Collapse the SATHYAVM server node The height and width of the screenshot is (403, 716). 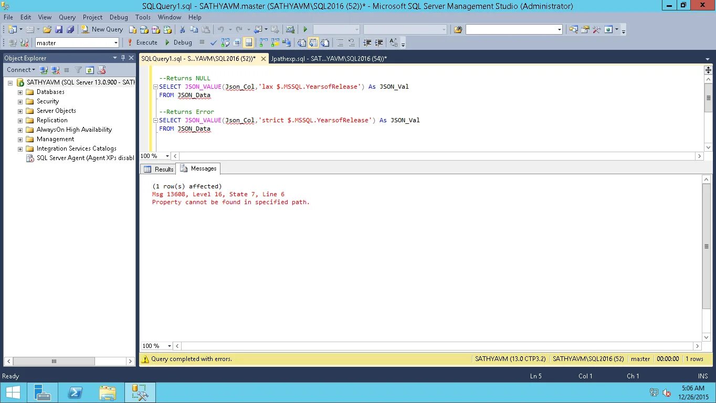[10, 83]
